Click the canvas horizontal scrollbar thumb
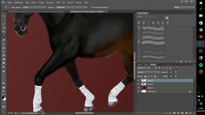205x115 pixels. point(84,113)
